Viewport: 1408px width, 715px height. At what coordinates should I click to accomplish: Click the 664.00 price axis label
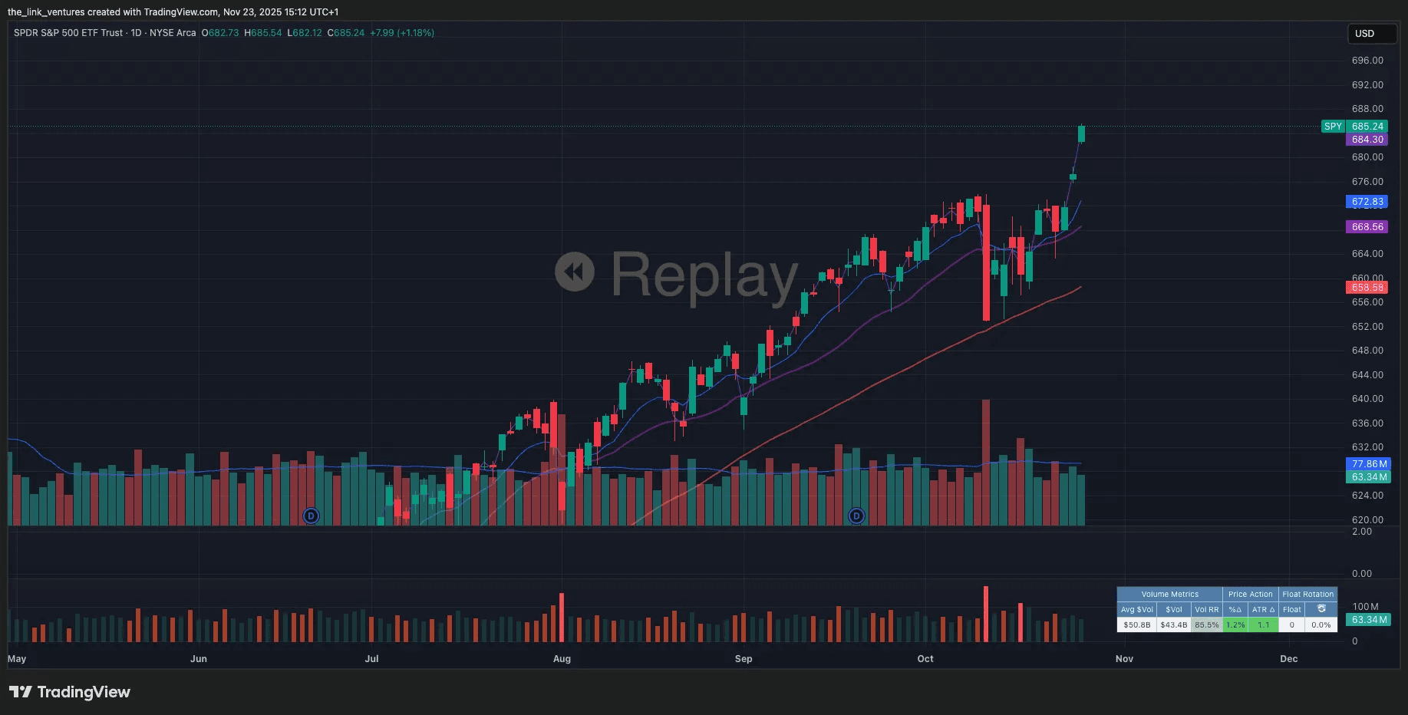[1367, 254]
